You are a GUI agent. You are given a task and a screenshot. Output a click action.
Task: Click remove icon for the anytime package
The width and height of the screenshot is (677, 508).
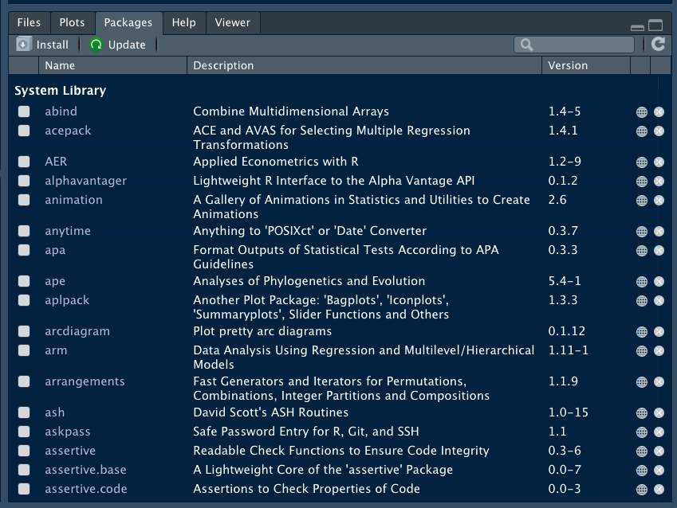click(x=659, y=232)
